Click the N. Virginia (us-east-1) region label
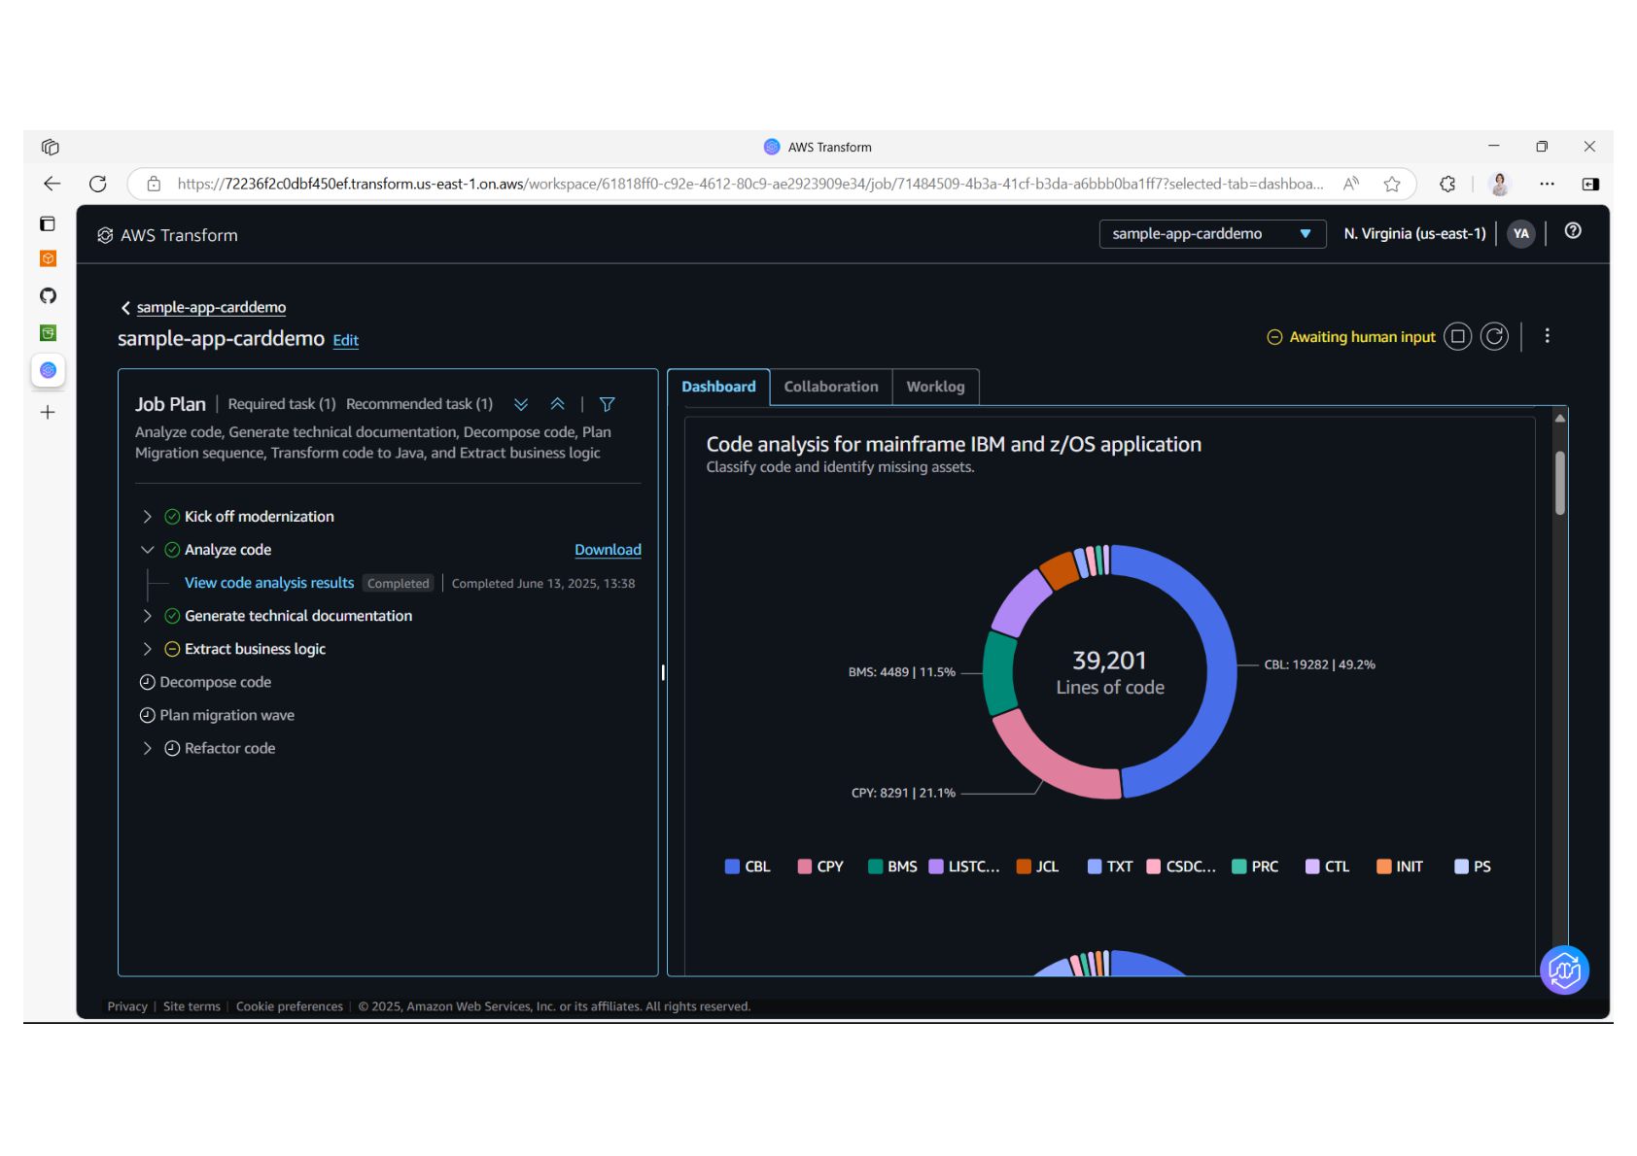1637x1156 pixels. pyautogui.click(x=1414, y=234)
